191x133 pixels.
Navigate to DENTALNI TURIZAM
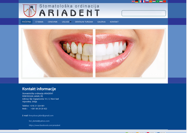[84, 22]
